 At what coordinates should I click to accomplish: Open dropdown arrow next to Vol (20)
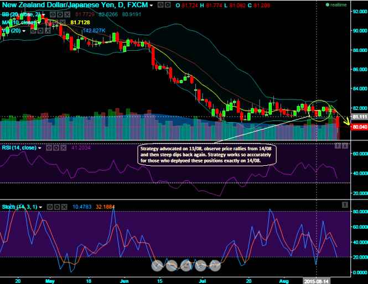click(x=24, y=31)
